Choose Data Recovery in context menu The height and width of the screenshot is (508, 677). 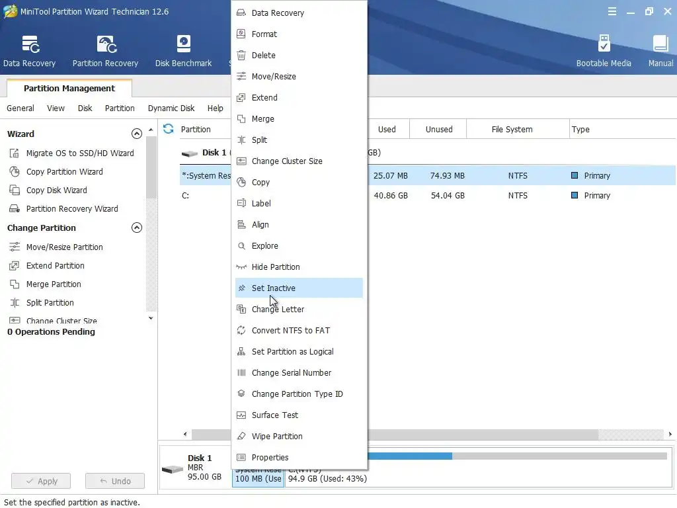coord(299,13)
